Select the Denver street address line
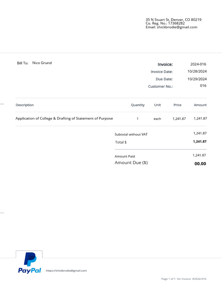The width and height of the screenshot is (222, 296). point(173,20)
